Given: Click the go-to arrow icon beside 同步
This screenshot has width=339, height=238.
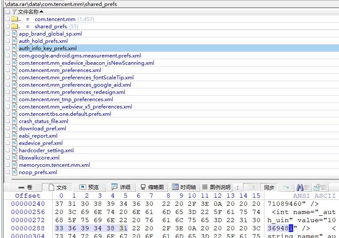Looking at the screenshot, I should [x=285, y=187].
